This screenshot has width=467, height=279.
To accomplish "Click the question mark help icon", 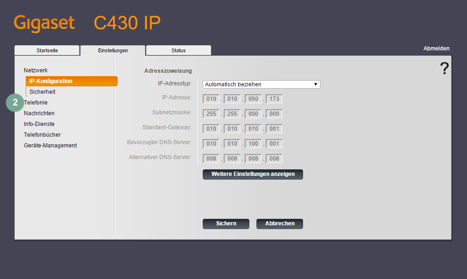I will [x=444, y=69].
